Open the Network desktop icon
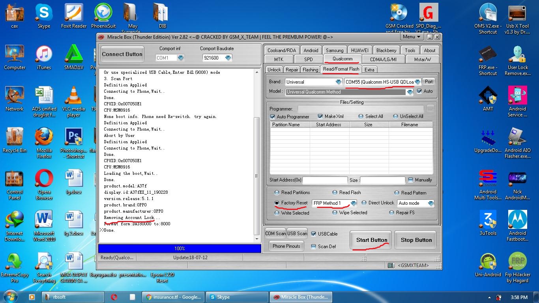 click(x=15, y=99)
